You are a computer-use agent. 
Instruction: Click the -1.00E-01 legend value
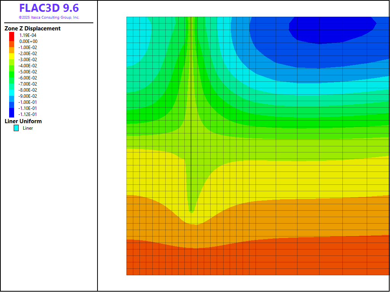28,102
